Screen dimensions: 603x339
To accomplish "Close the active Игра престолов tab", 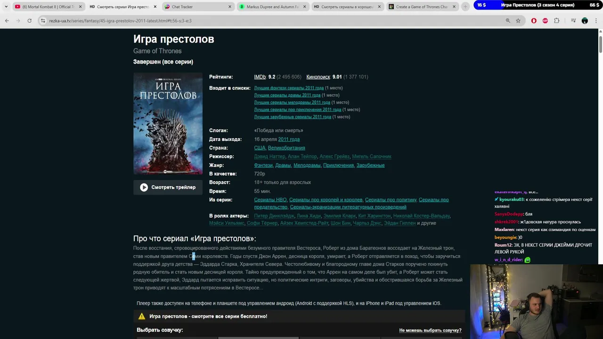I will point(155,7).
